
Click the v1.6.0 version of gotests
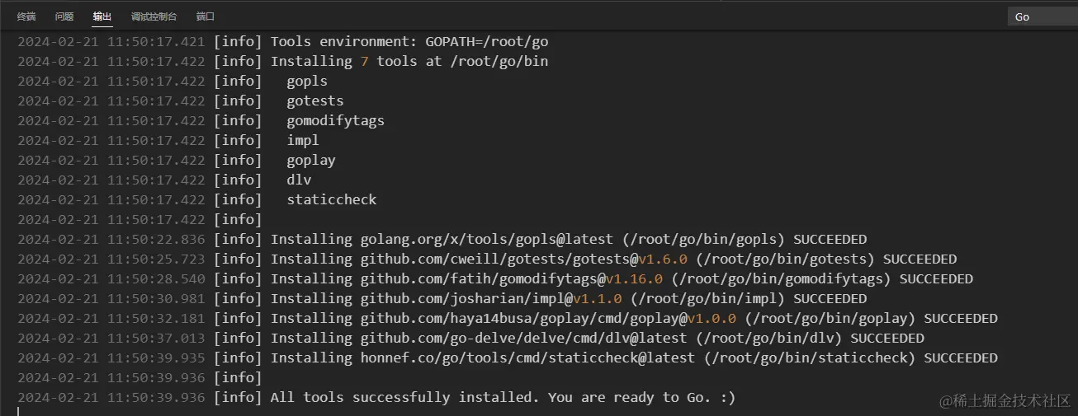(663, 259)
